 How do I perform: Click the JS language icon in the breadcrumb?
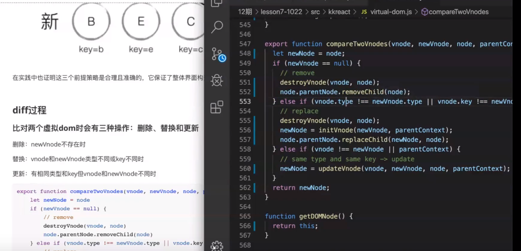[363, 12]
